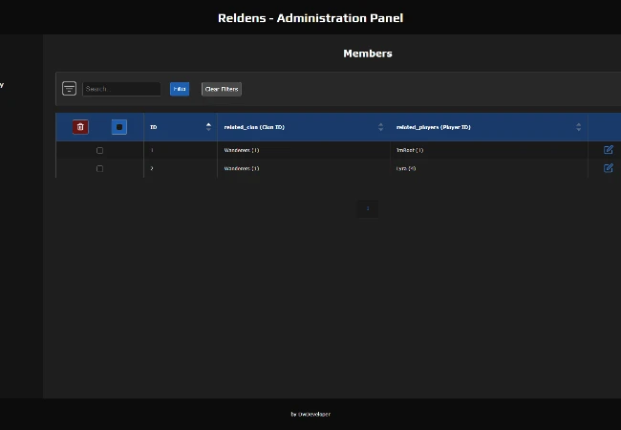621x430 pixels.
Task: Click the Reldens - Administration Panel title
Action: (310, 18)
